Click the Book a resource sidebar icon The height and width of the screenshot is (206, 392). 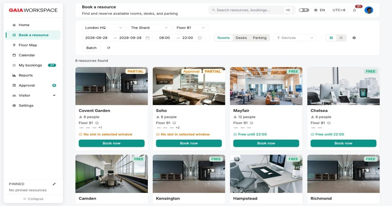click(14, 35)
